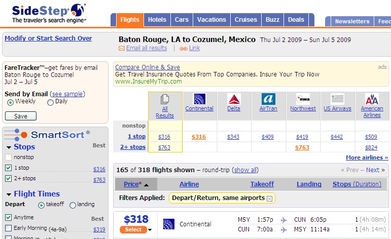Click Northwest $763 fare
Image resolution: width=391 pixels, height=239 pixels.
tap(302, 148)
